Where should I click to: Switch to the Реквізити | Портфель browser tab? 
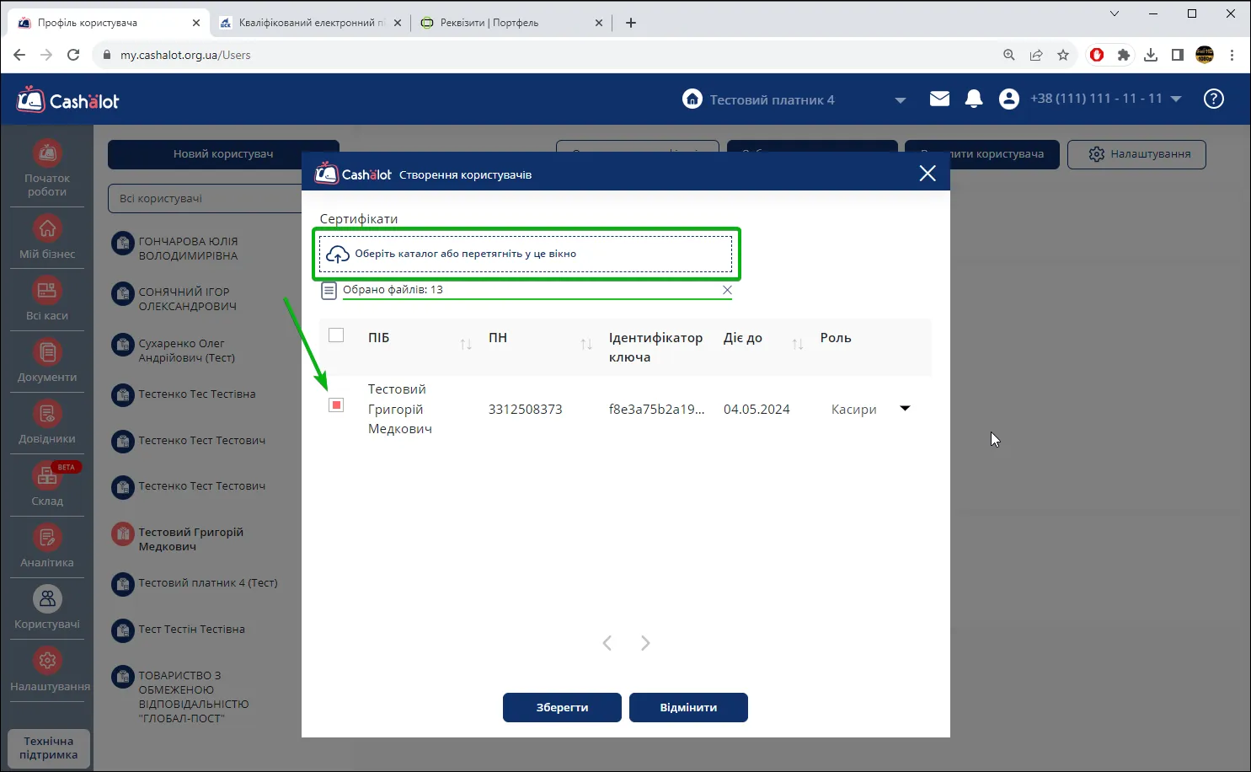point(511,23)
